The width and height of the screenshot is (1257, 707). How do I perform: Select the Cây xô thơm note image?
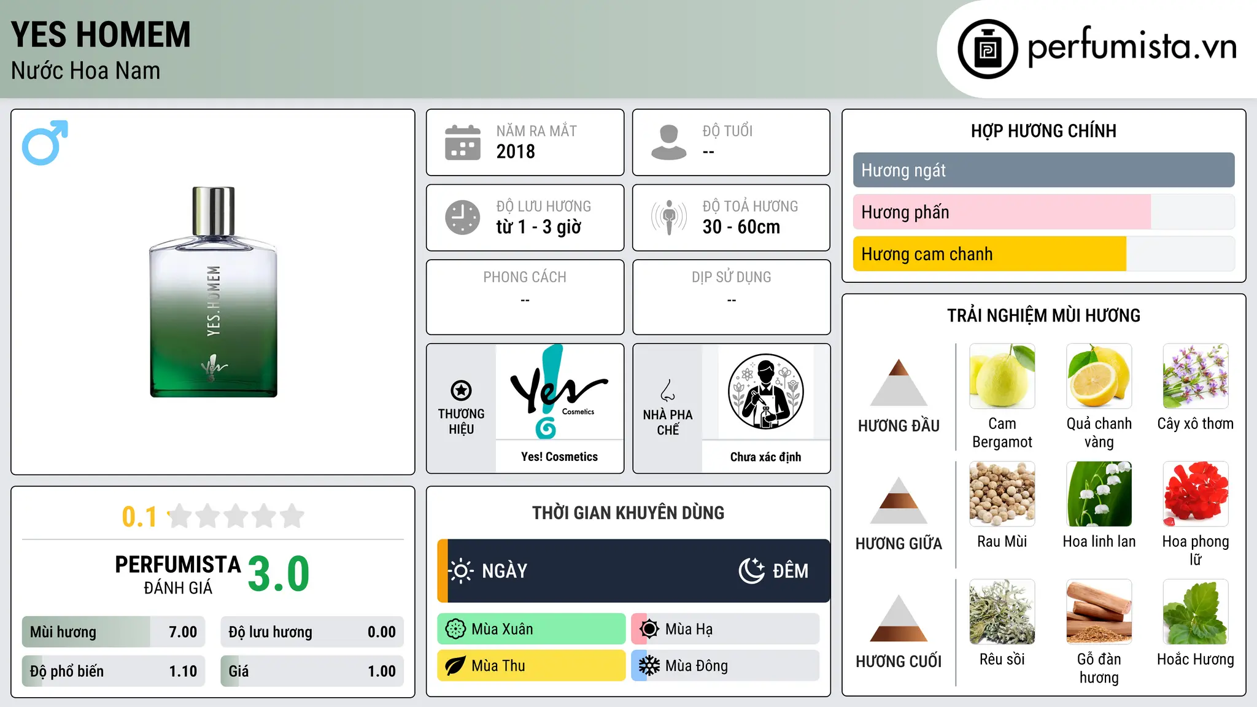pos(1196,376)
